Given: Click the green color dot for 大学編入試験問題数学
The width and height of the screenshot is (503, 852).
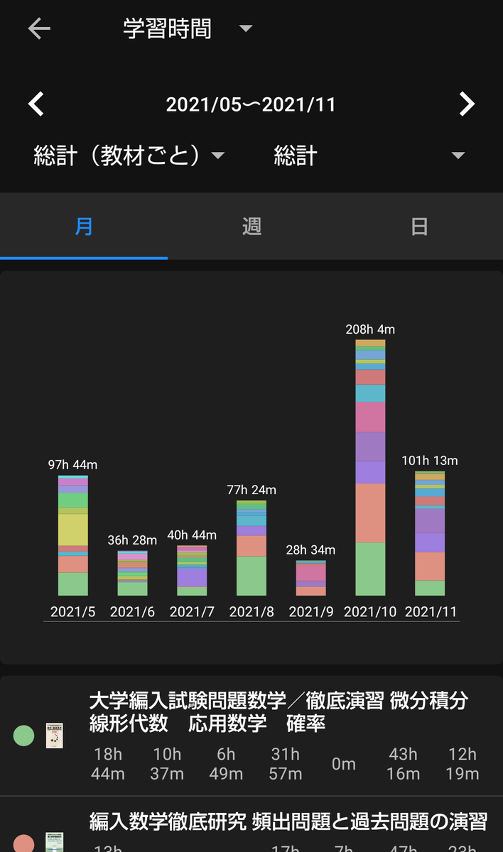Looking at the screenshot, I should [24, 736].
